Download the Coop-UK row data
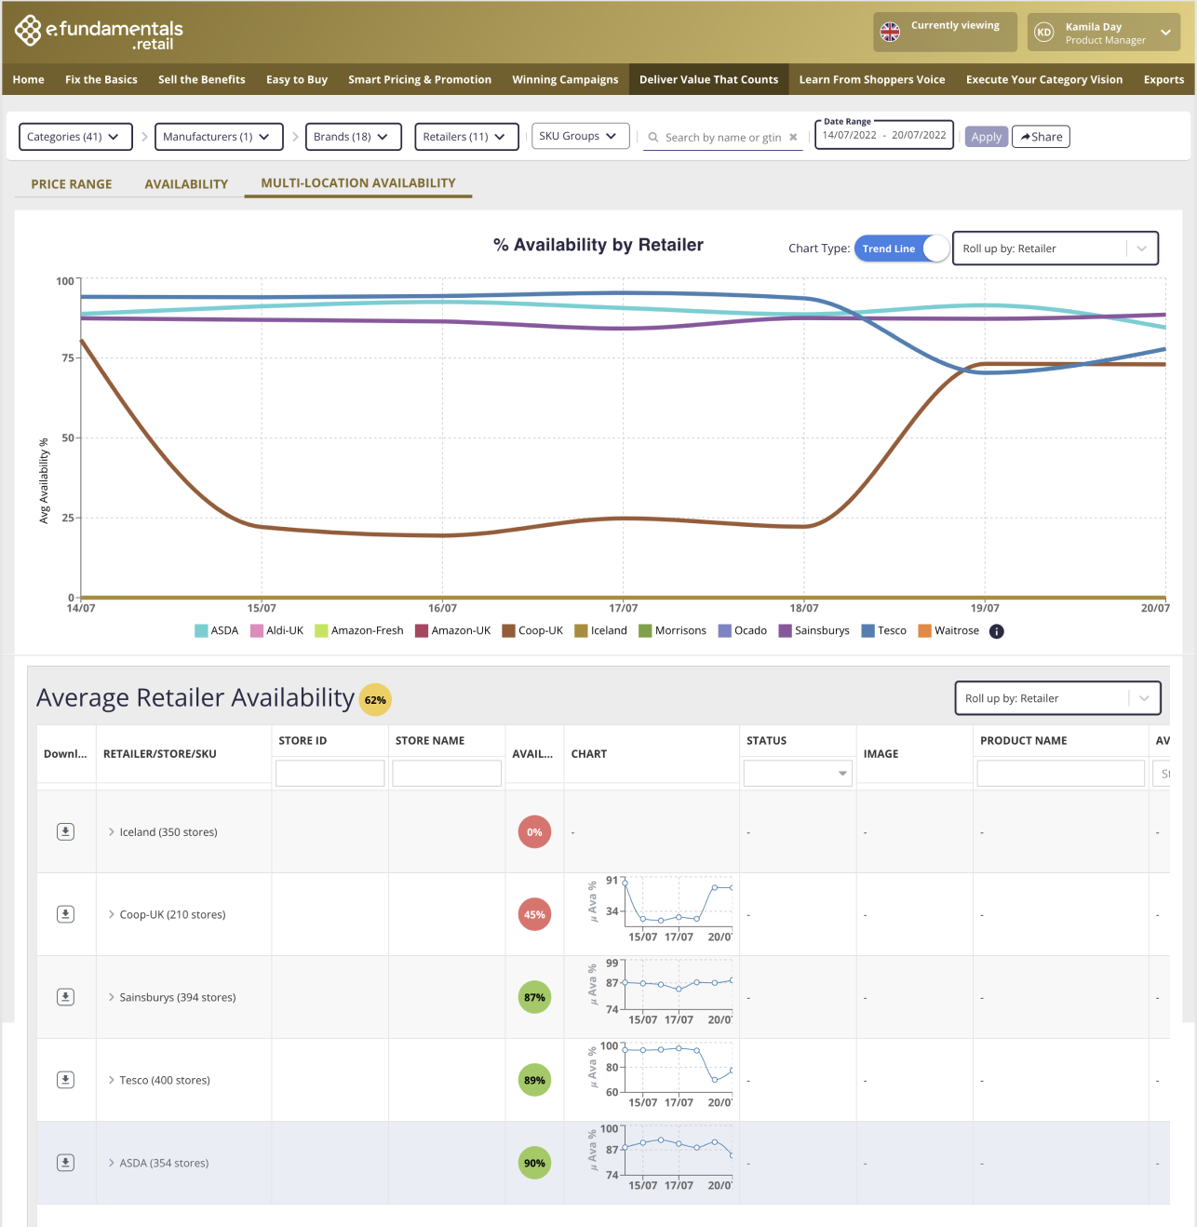 (x=65, y=914)
